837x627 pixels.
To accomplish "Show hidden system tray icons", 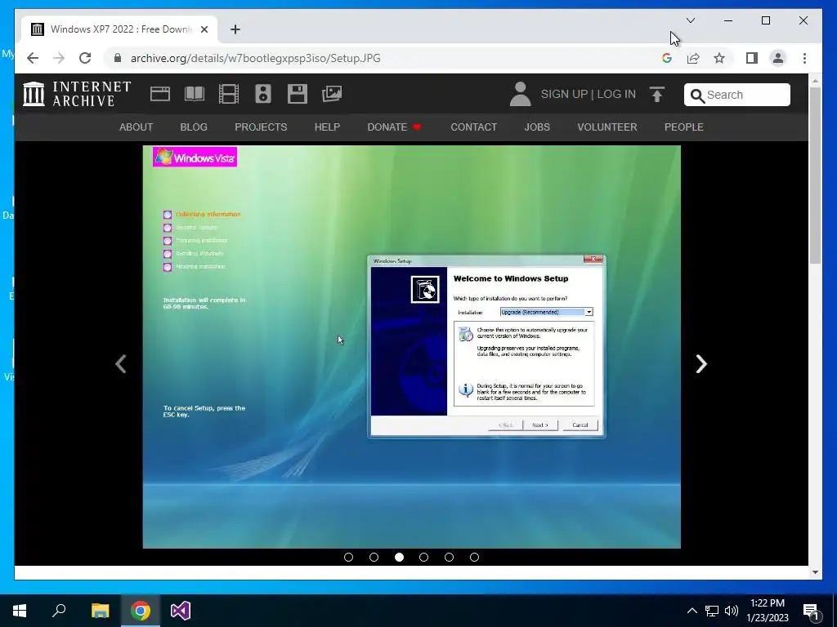I will [x=692, y=611].
